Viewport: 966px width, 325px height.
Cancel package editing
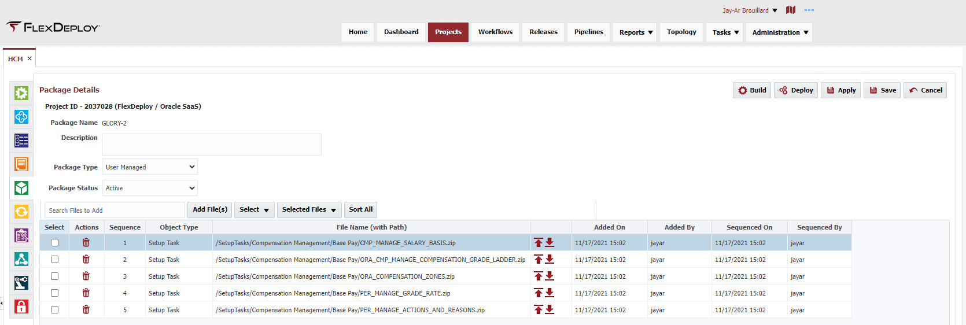(x=925, y=90)
